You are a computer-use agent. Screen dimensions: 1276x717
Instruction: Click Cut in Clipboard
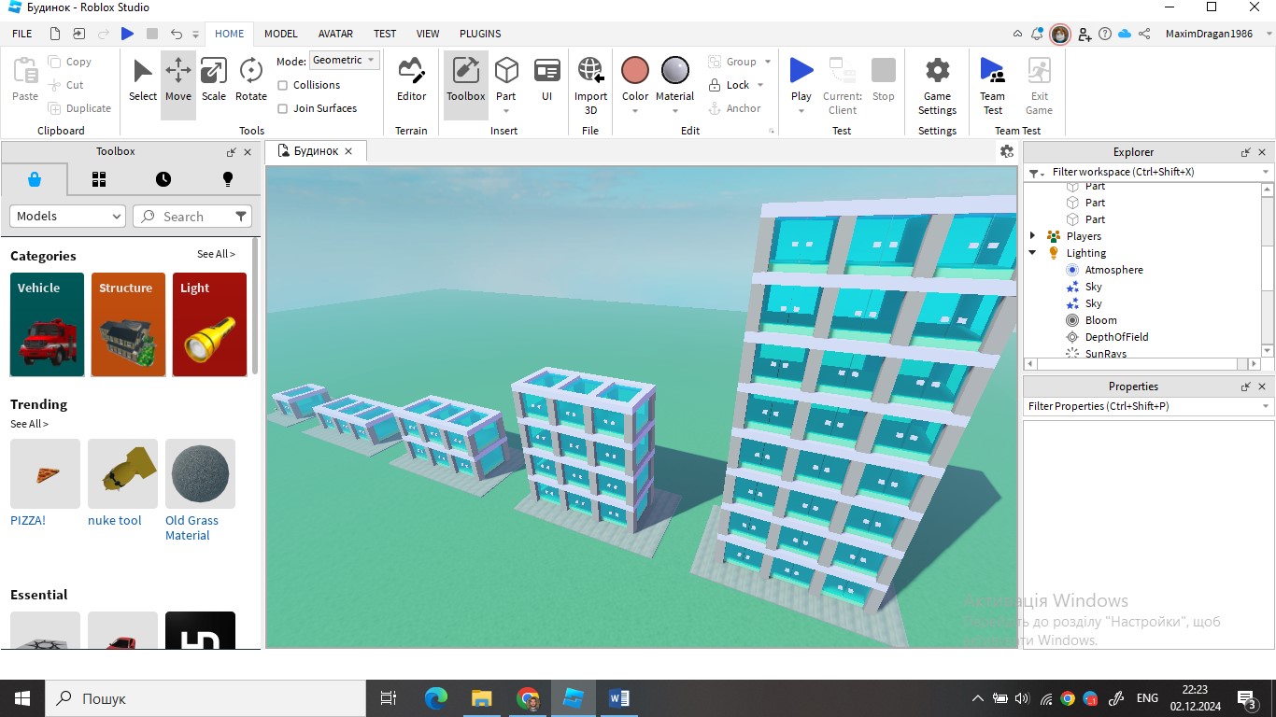tap(65, 85)
